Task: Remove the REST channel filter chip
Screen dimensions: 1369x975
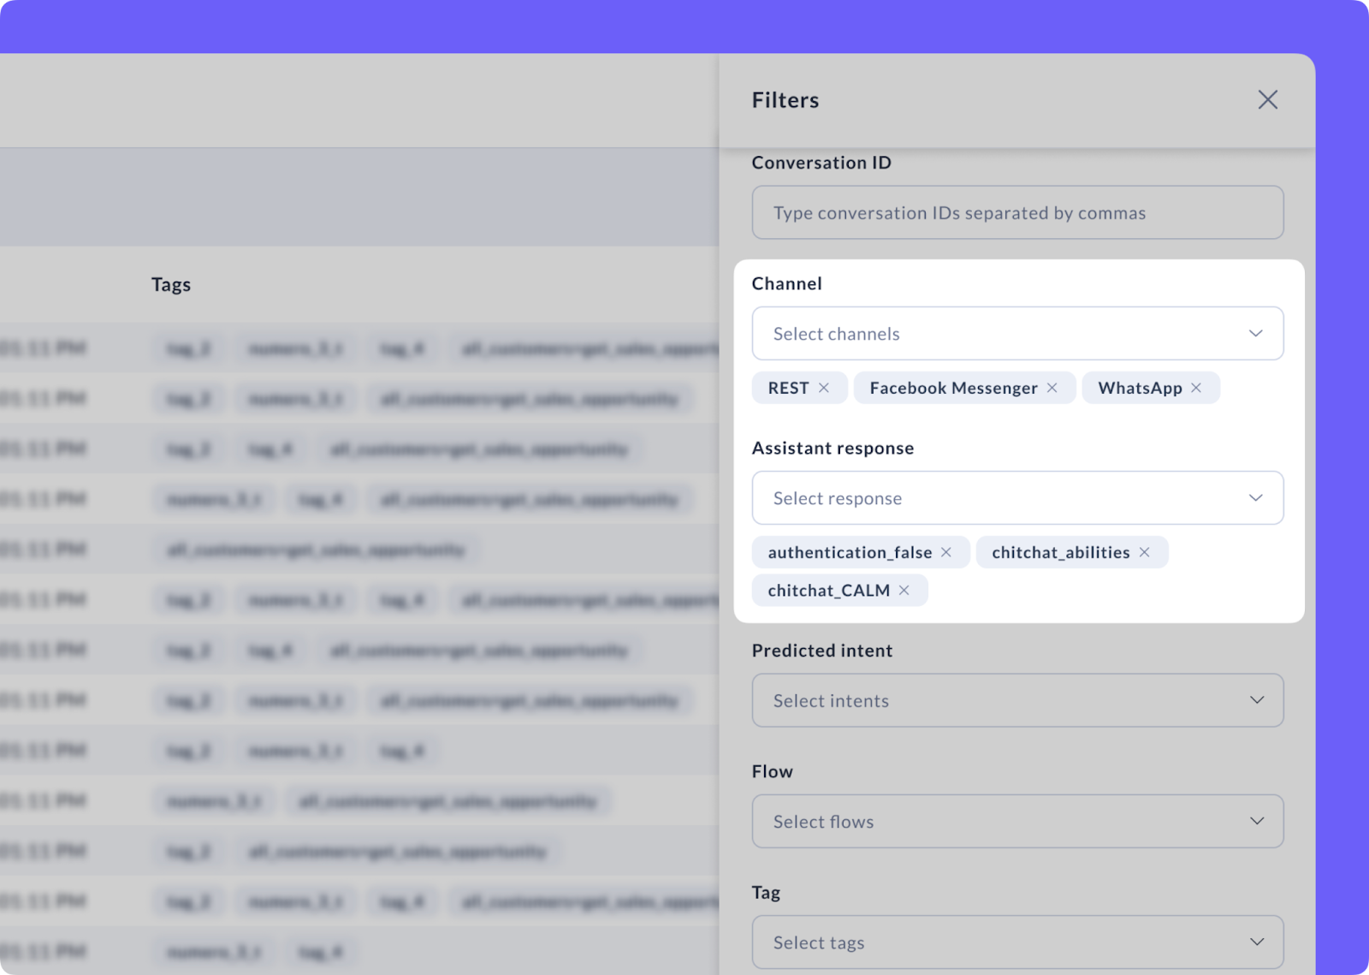Action: pos(824,388)
